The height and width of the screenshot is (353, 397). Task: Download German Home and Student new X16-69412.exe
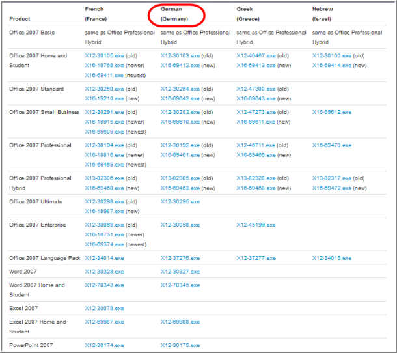click(180, 65)
